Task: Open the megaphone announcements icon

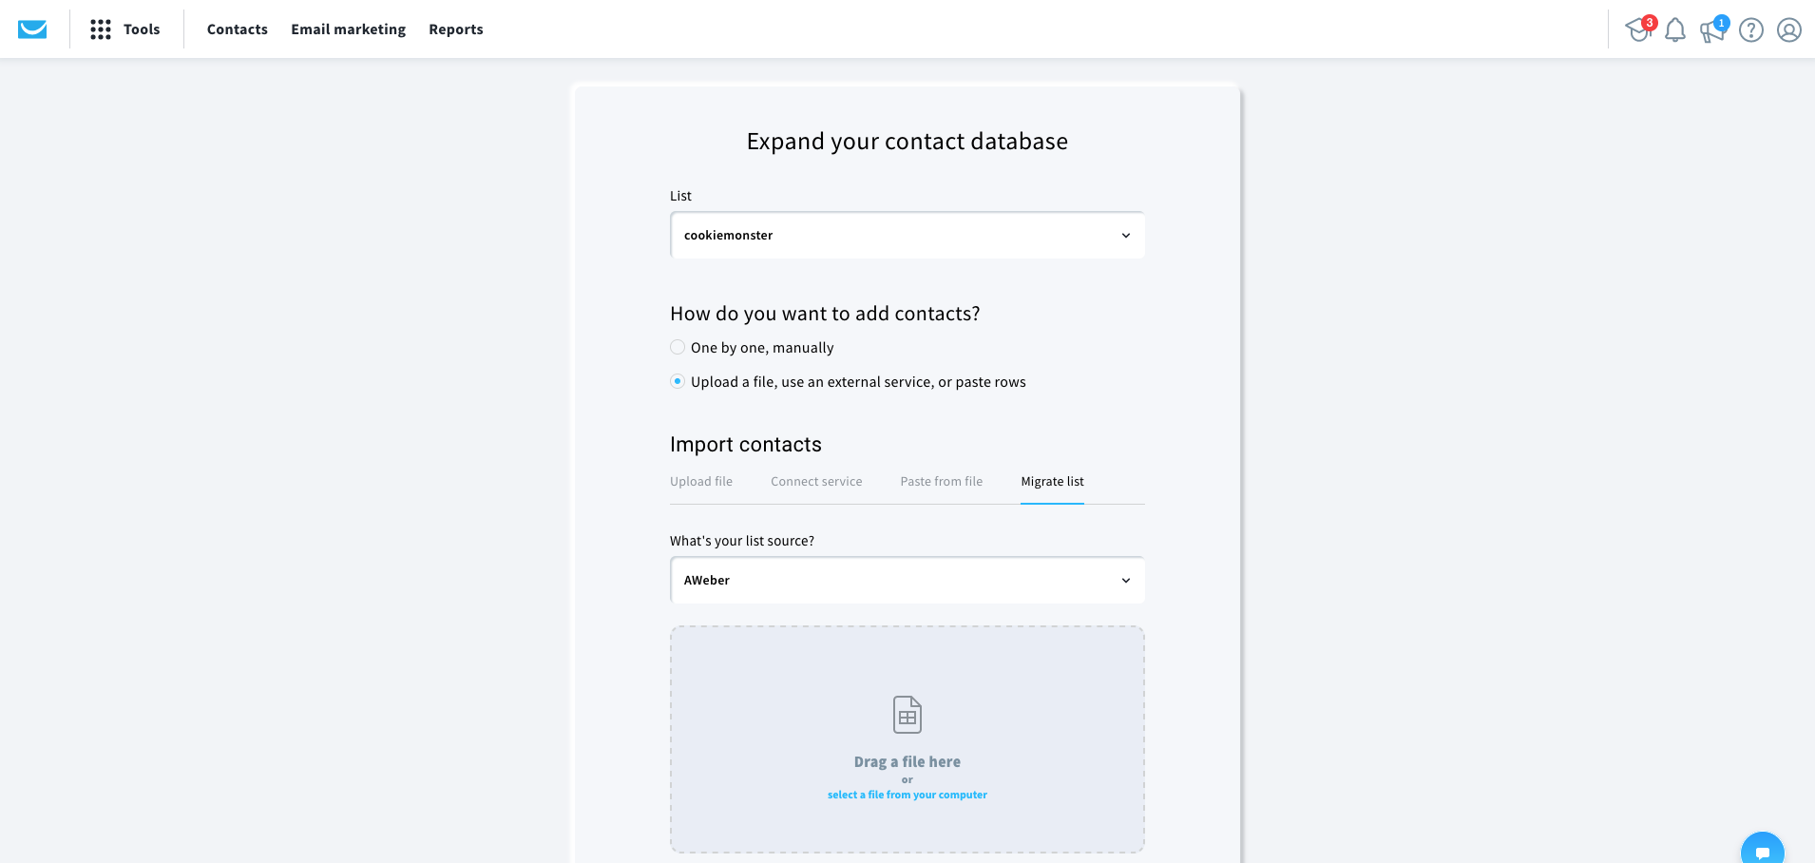Action: click(x=1712, y=30)
